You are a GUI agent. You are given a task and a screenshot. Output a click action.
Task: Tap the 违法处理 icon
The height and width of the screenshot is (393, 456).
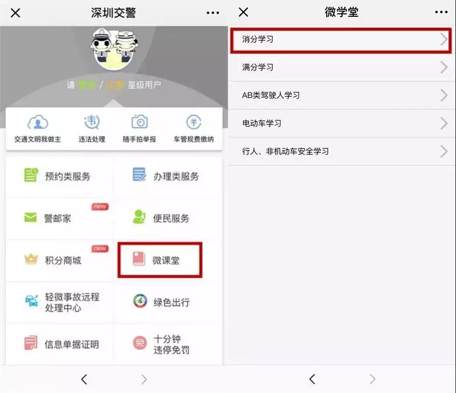point(92,122)
